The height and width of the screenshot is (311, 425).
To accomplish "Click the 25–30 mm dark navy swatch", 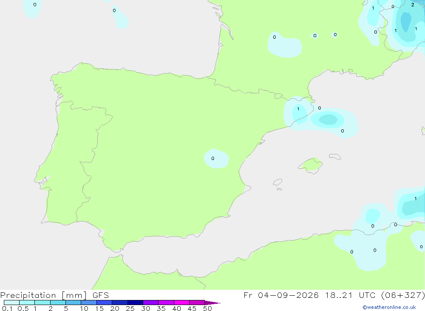I will (x=135, y=303).
